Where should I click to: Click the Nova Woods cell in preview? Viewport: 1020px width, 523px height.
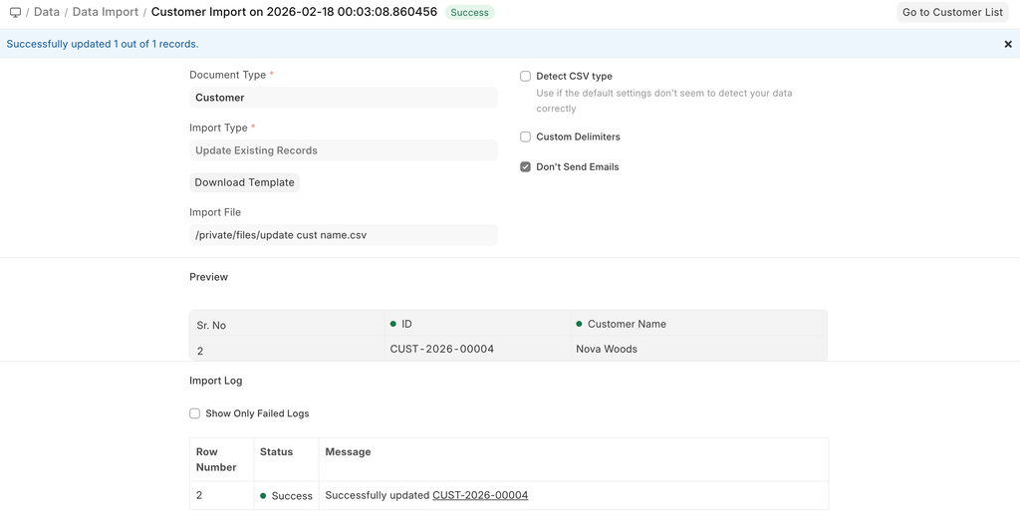[x=606, y=349]
